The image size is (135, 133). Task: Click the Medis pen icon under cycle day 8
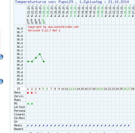tap(55, 126)
